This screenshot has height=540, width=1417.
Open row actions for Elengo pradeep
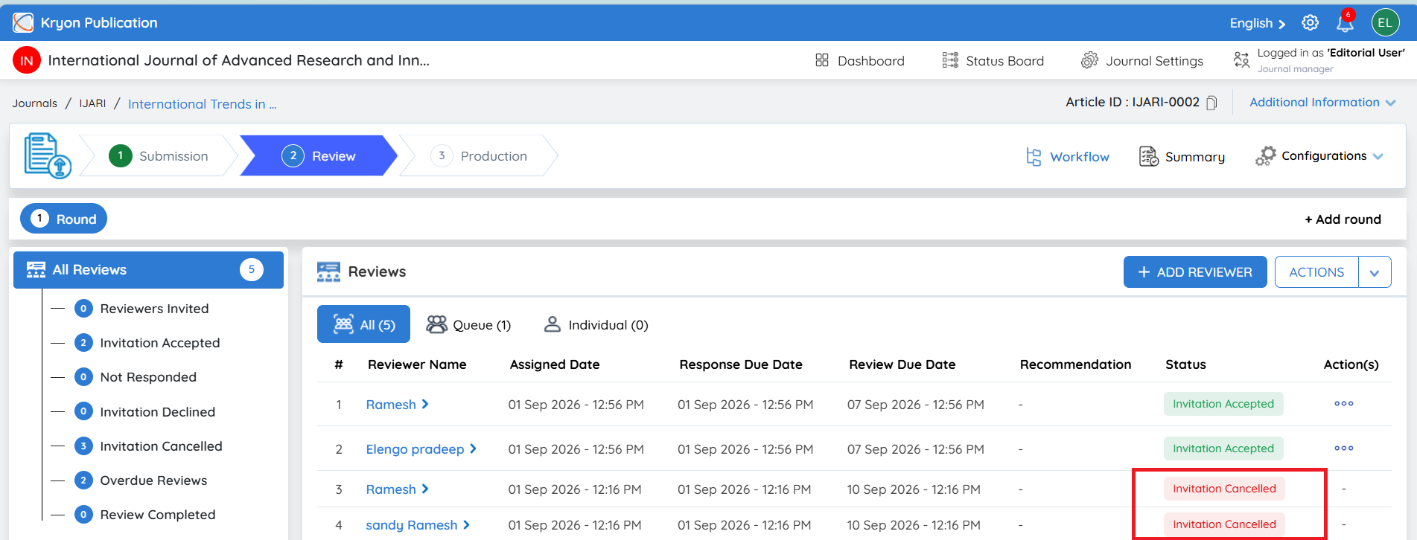pyautogui.click(x=1343, y=449)
